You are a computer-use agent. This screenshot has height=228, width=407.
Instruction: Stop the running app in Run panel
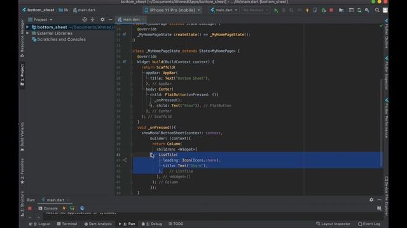click(30, 208)
